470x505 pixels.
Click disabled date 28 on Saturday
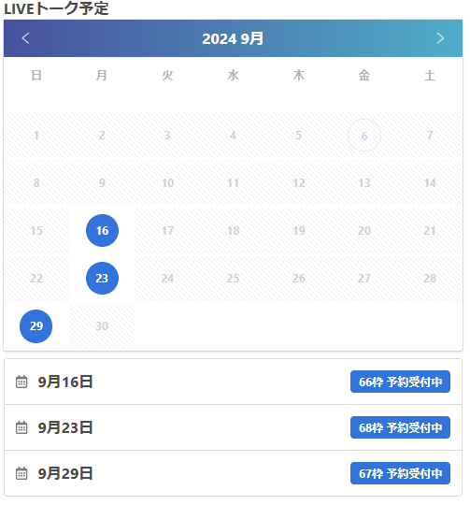tap(430, 279)
